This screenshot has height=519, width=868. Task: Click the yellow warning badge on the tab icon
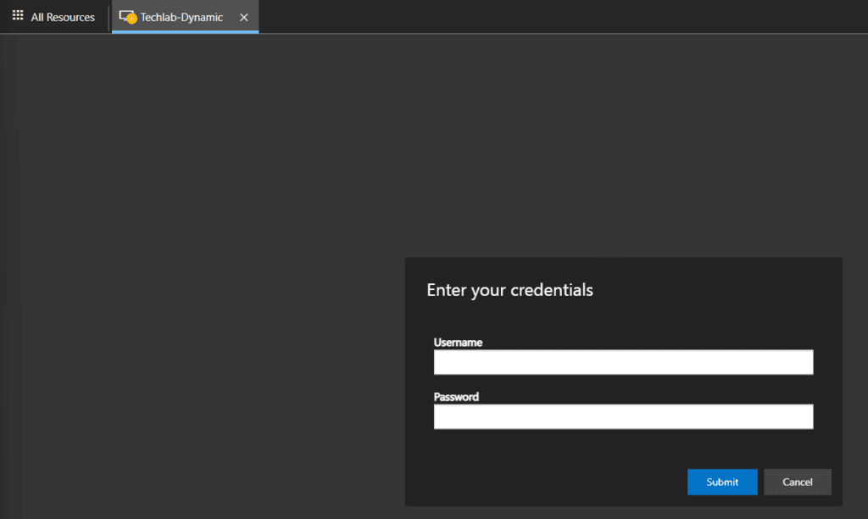[x=132, y=20]
